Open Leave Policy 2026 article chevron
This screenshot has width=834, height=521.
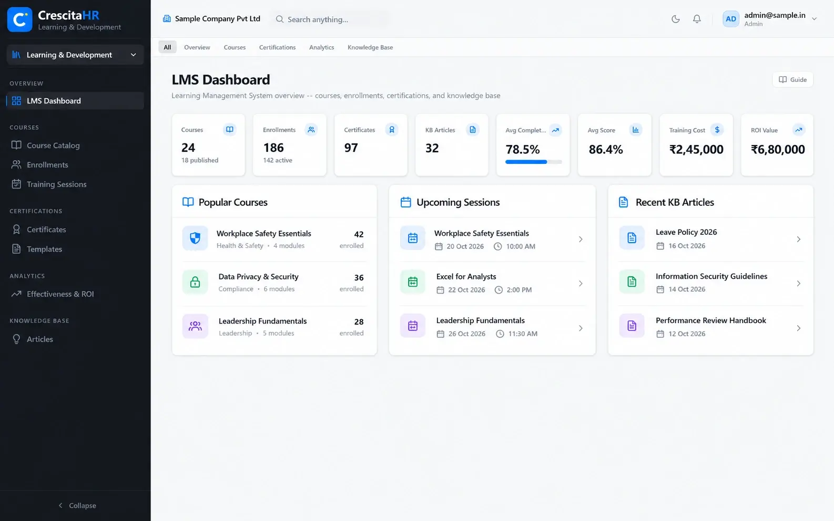(798, 239)
